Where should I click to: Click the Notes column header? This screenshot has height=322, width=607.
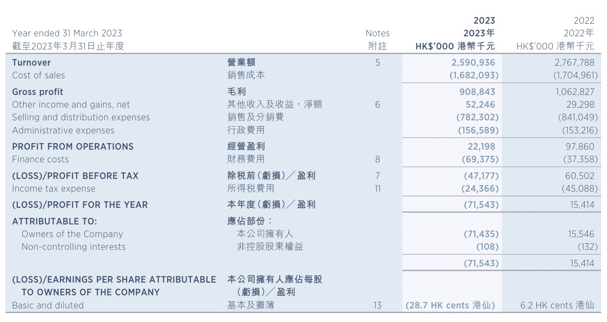tap(378, 33)
